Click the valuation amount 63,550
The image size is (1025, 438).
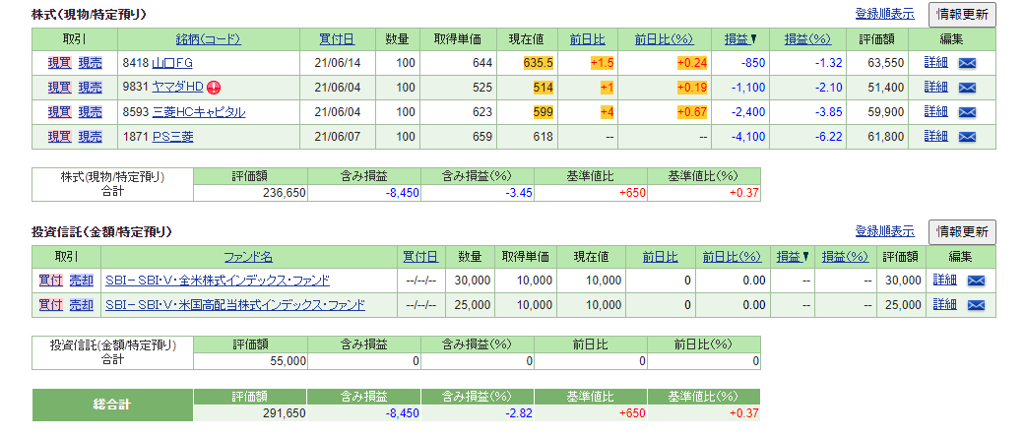[886, 63]
